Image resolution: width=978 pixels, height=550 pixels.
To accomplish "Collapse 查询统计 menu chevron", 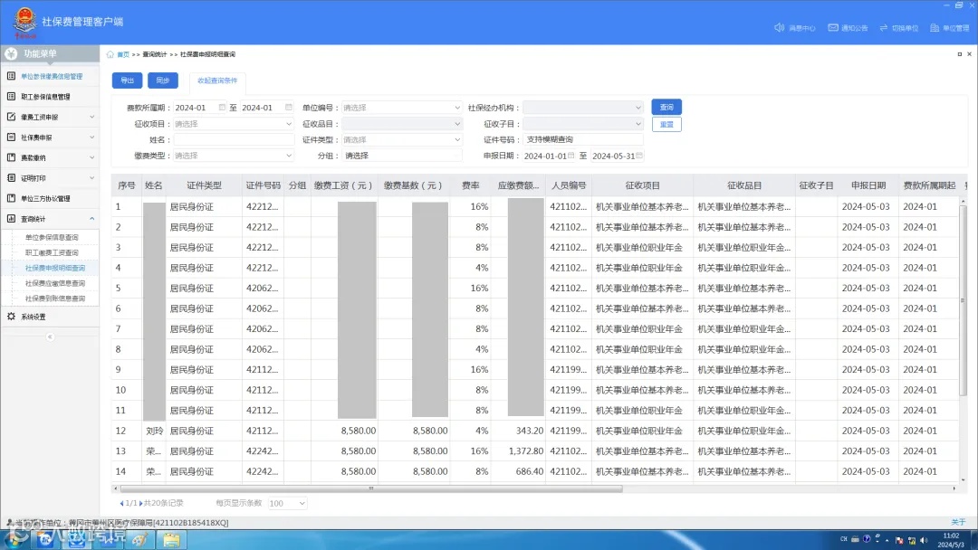I will [92, 219].
